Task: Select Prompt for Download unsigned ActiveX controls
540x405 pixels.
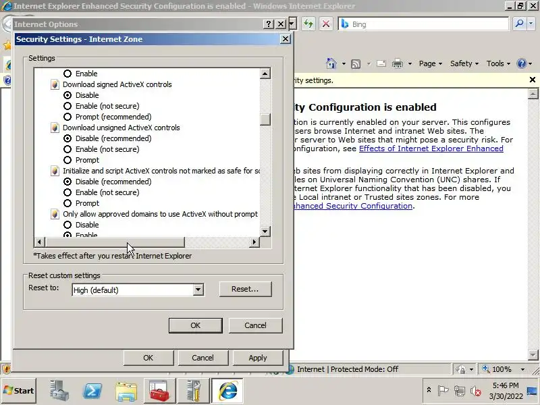Action: (67, 160)
